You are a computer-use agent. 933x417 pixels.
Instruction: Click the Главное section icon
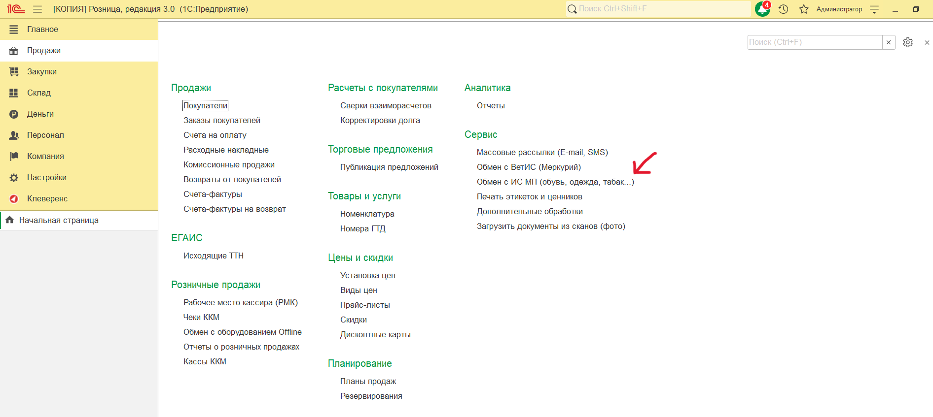[14, 30]
